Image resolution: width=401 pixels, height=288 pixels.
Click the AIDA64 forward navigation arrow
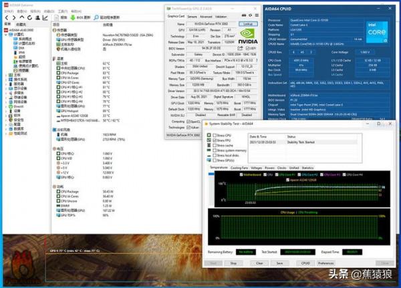tap(14, 17)
